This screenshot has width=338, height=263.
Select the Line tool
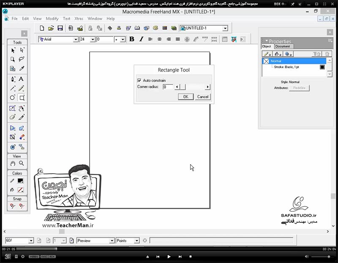coord(13,88)
